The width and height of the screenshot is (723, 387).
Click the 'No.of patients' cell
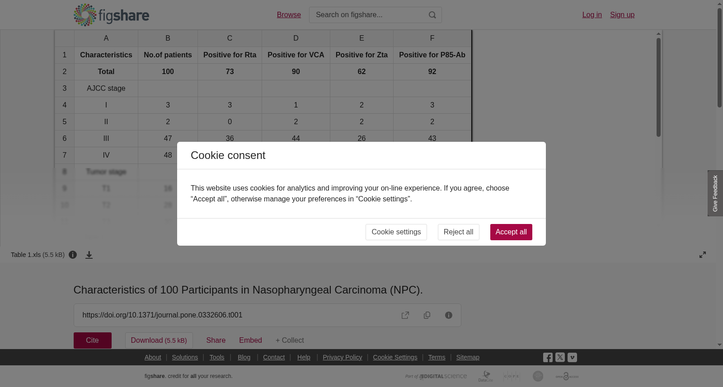point(168,55)
